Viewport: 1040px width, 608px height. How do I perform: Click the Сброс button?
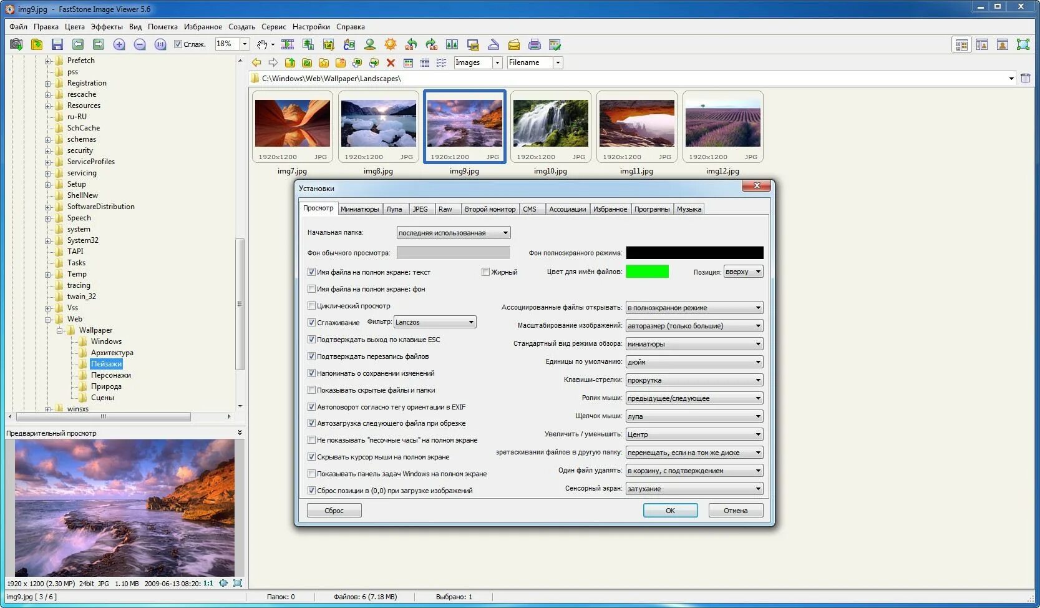tap(334, 511)
